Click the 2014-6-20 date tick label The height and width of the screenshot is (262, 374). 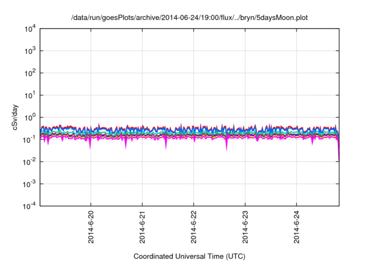[x=91, y=227]
